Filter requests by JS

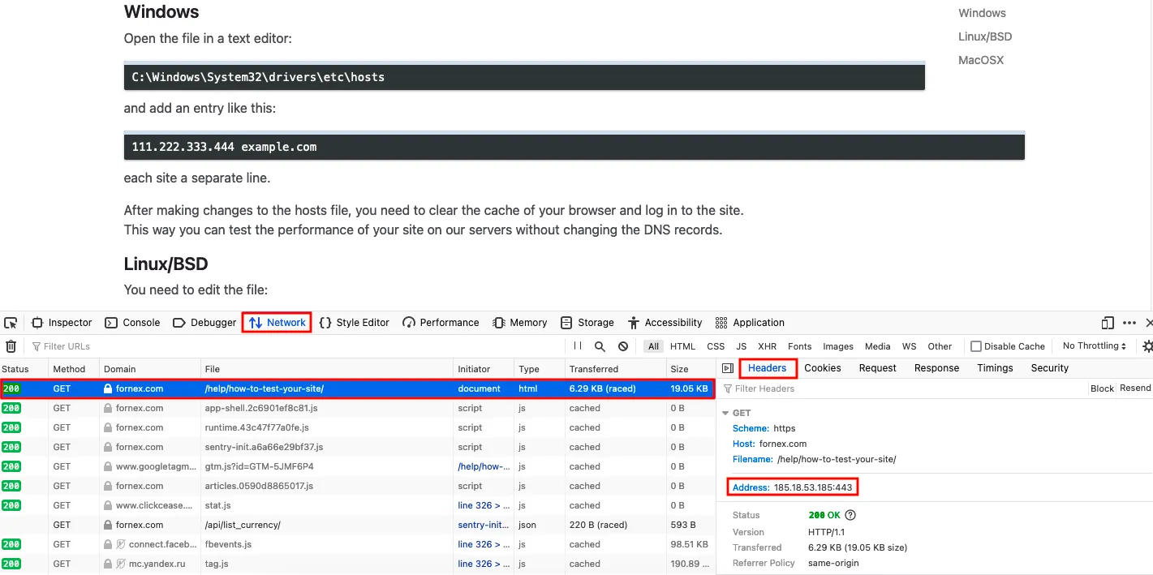click(x=741, y=346)
